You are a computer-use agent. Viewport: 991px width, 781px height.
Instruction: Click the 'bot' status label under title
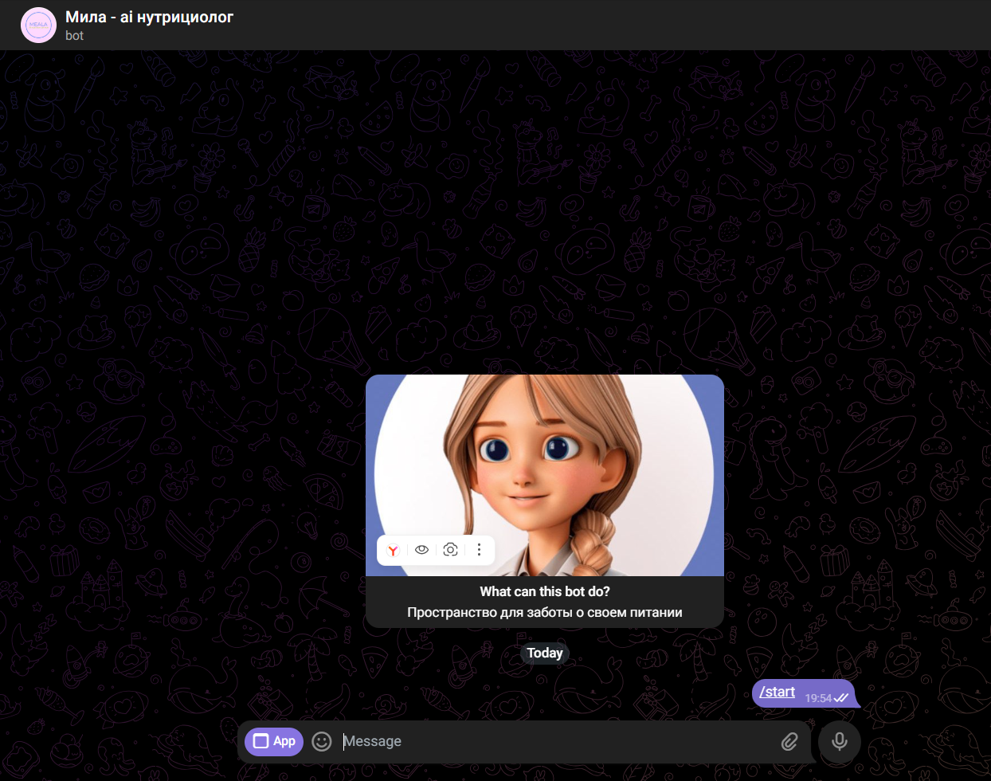pos(74,36)
